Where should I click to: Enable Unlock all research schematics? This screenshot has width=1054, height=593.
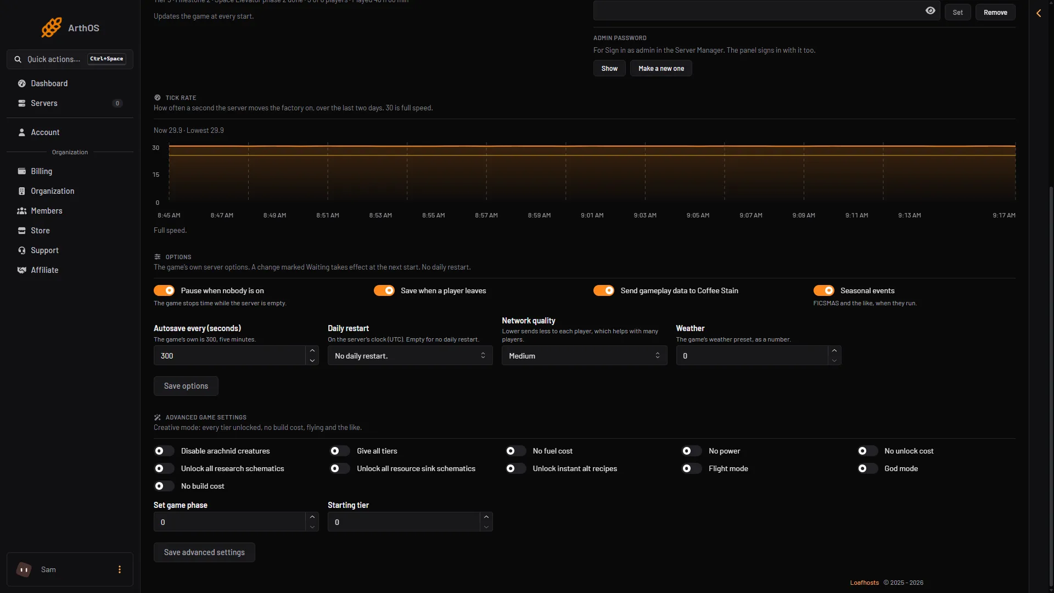[164, 468]
